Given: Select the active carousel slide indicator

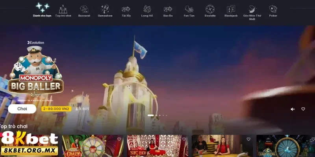Looking at the screenshot, I should pyautogui.click(x=150, y=115).
